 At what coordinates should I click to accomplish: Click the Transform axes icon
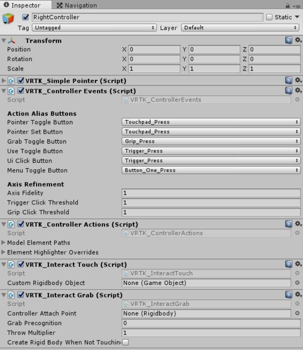point(12,41)
